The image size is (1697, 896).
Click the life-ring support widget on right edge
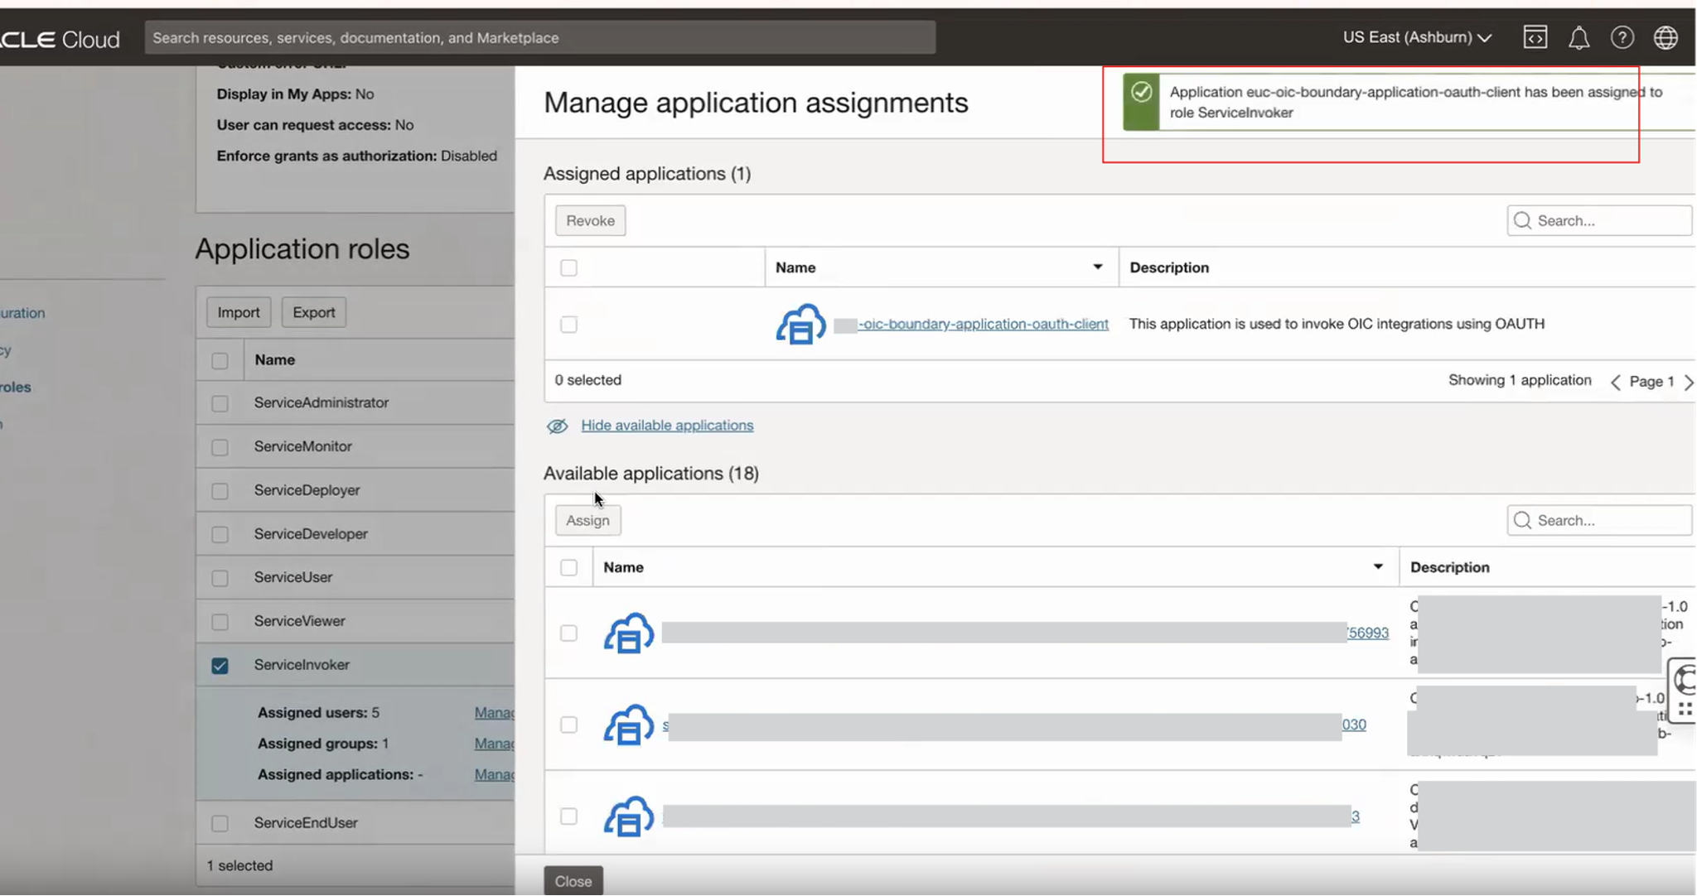1683,680
